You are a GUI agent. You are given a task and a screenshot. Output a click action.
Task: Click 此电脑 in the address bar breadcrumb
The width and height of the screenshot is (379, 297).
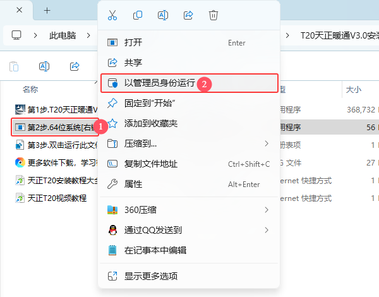point(63,35)
